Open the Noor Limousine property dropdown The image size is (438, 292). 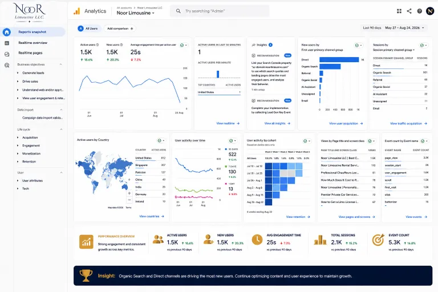click(136, 13)
